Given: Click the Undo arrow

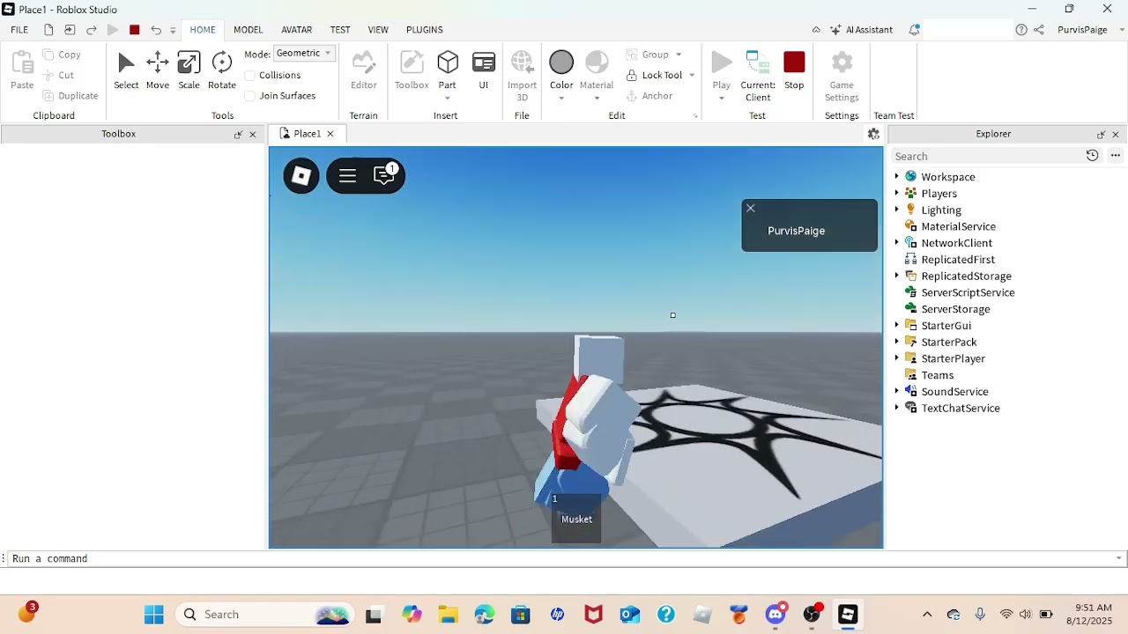Looking at the screenshot, I should pyautogui.click(x=156, y=30).
